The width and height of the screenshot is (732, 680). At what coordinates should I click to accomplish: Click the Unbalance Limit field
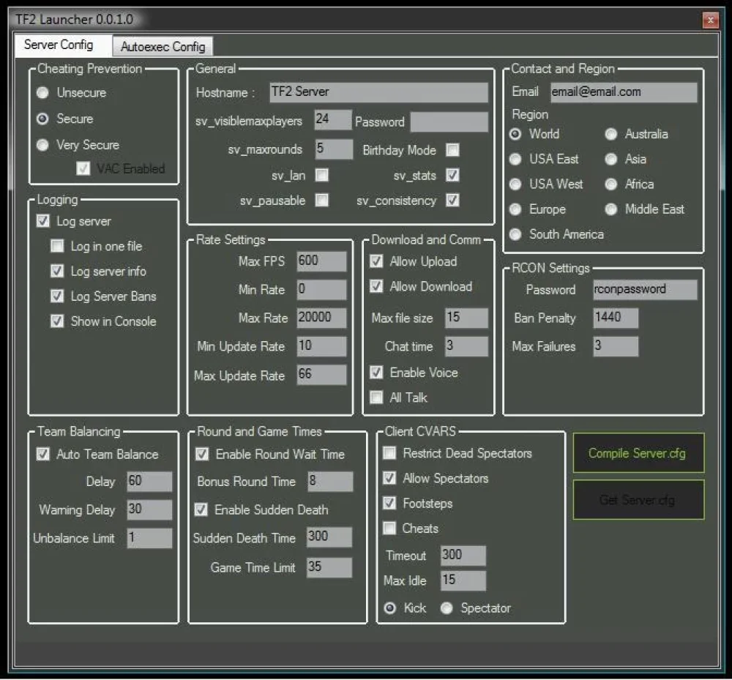pos(149,538)
